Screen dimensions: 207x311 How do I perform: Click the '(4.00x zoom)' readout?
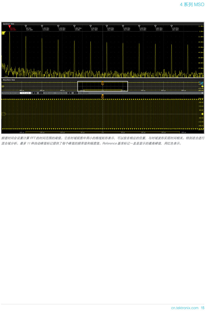click(49, 93)
